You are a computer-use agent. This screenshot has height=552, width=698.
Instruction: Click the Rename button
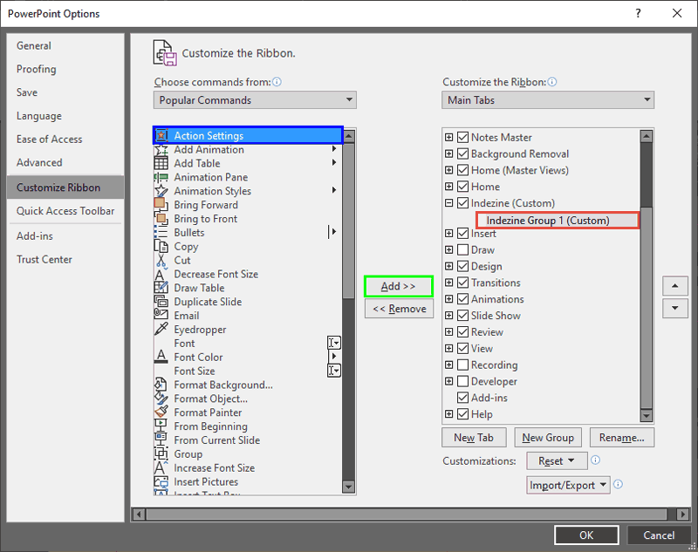click(x=621, y=437)
